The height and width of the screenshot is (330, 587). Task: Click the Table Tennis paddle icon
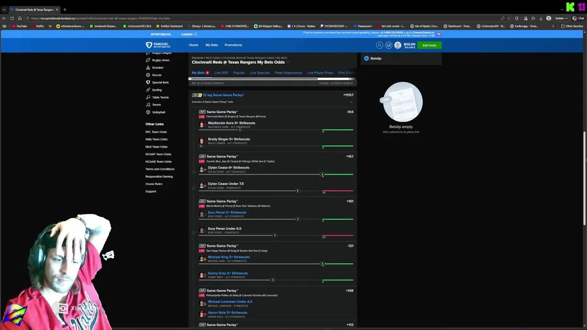click(148, 97)
